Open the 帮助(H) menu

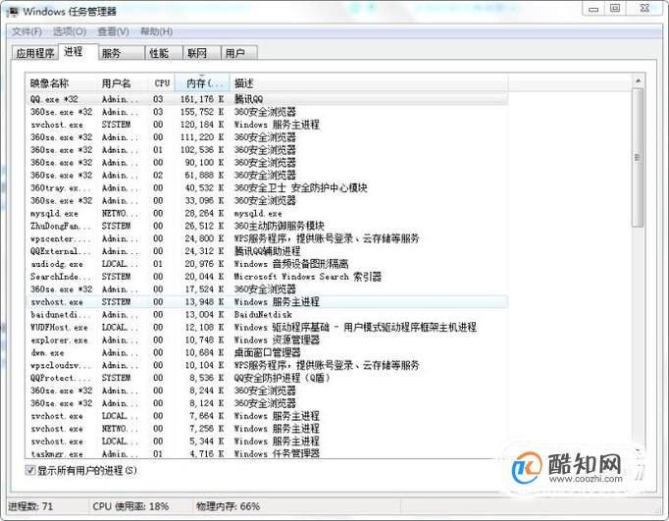pos(157,31)
